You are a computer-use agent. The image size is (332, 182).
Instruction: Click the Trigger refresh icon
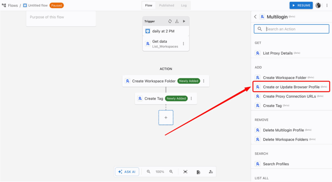click(170, 21)
